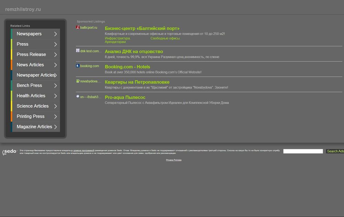Image resolution: width=344 pixels, height=217 pixels.
Task: Click the remzhilstroy.ru site title
Action: coord(23,9)
